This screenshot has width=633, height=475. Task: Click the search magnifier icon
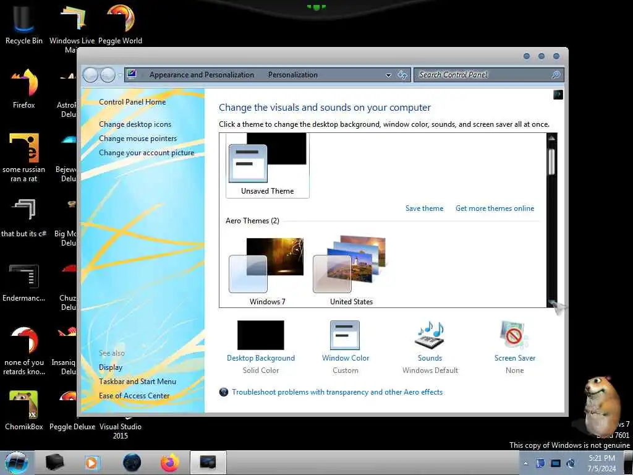[x=556, y=75]
